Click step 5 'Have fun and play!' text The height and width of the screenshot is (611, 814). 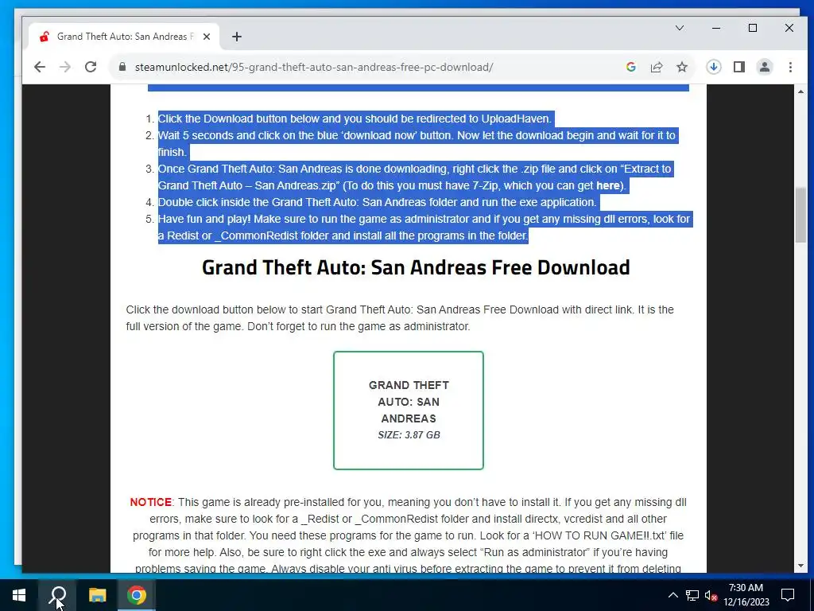pos(424,227)
